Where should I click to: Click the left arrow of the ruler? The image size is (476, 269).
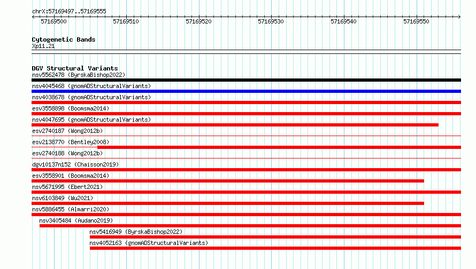pos(33,17)
